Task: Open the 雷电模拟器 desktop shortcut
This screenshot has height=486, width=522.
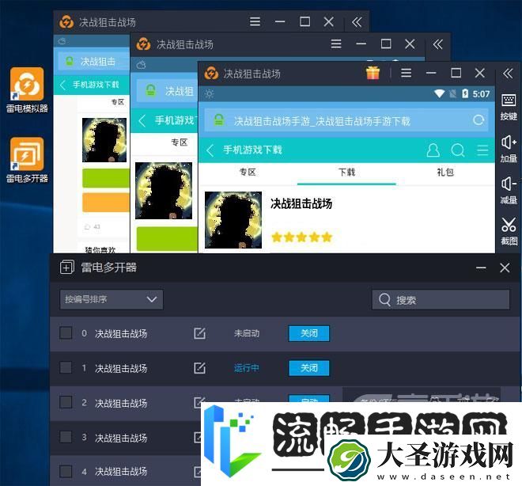Action: (x=27, y=90)
